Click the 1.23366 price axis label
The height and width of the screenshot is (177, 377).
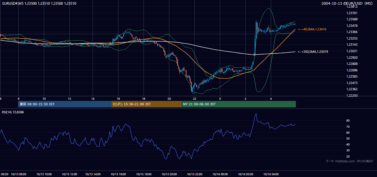(x=352, y=32)
